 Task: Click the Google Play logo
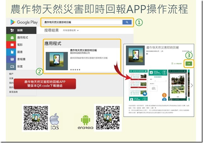pos(24,22)
